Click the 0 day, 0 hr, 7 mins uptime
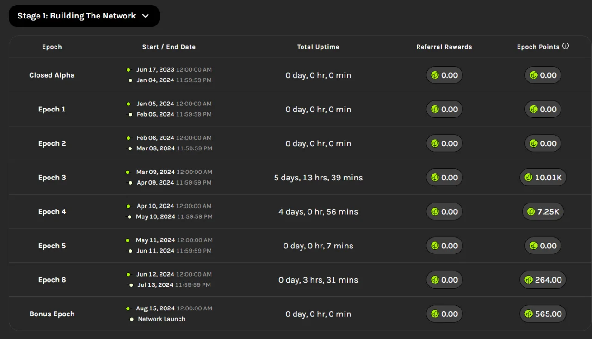 [x=318, y=246]
